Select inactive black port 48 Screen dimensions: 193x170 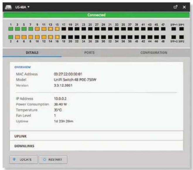point(163,37)
